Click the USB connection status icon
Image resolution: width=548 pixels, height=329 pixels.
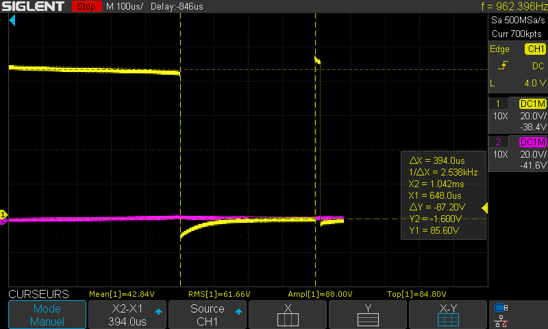click(x=501, y=308)
